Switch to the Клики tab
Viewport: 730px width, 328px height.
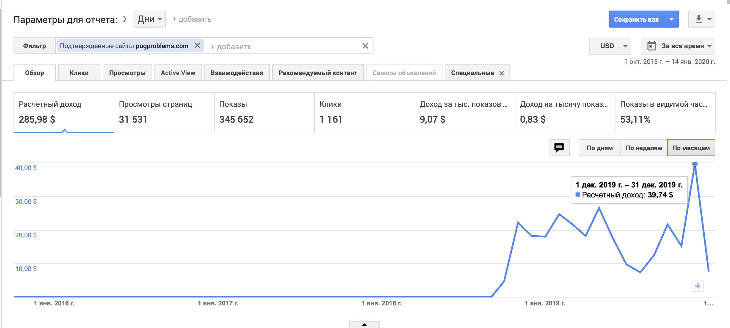(79, 73)
